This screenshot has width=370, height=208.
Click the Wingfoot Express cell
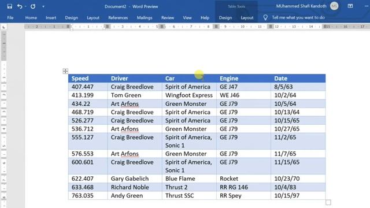189,95
